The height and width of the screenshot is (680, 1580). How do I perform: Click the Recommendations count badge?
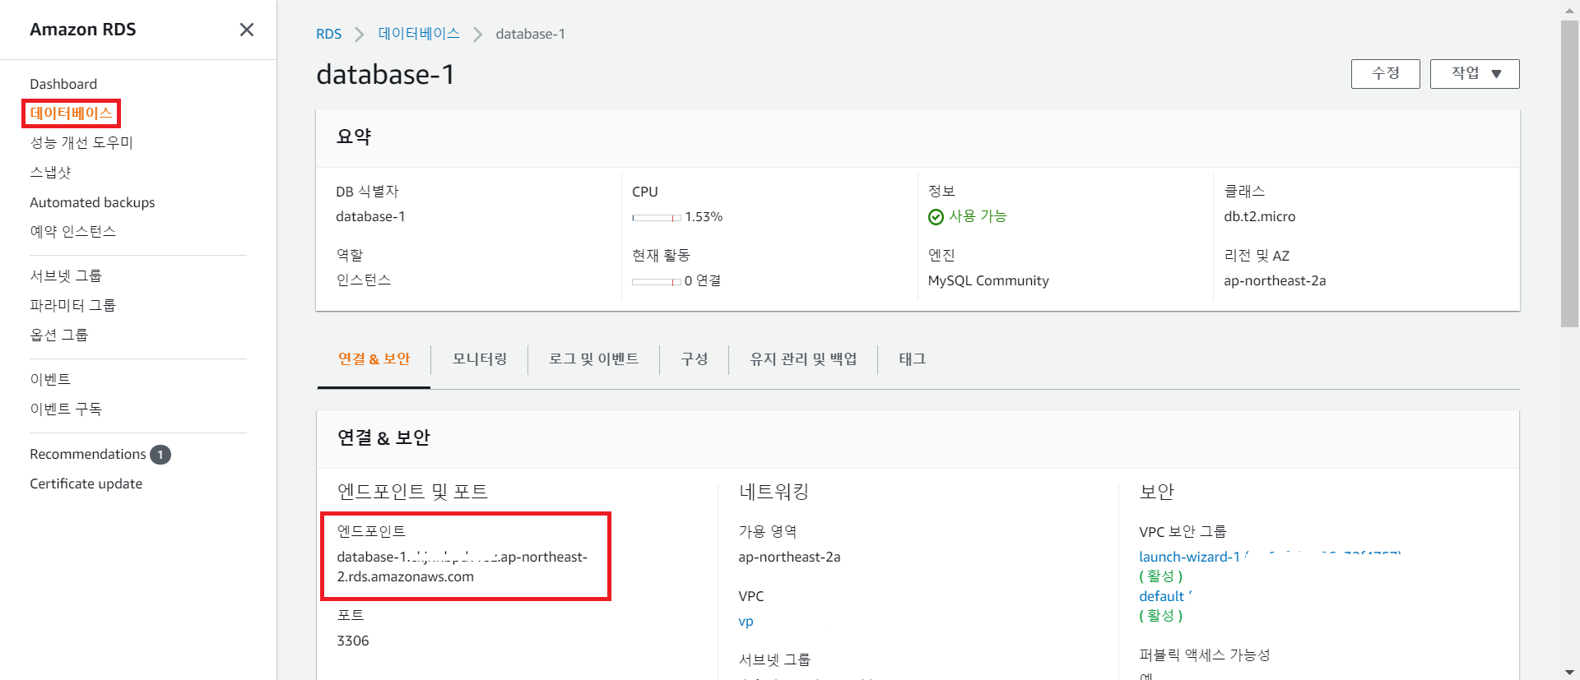[160, 455]
